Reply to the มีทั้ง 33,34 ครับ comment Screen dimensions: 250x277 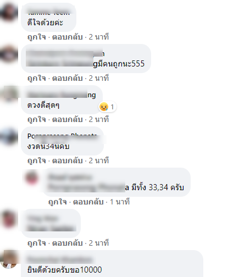coord(88,202)
